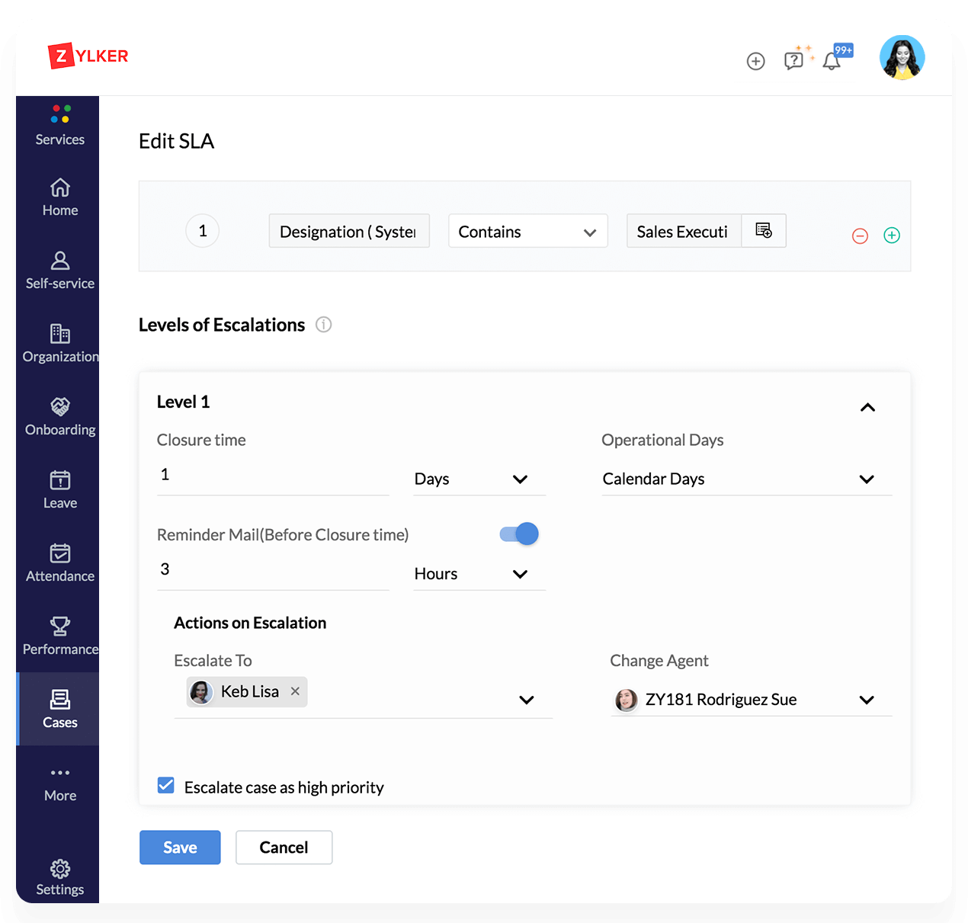The width and height of the screenshot is (968, 923).
Task: Click the quick add plus icon in header
Action: 755,61
